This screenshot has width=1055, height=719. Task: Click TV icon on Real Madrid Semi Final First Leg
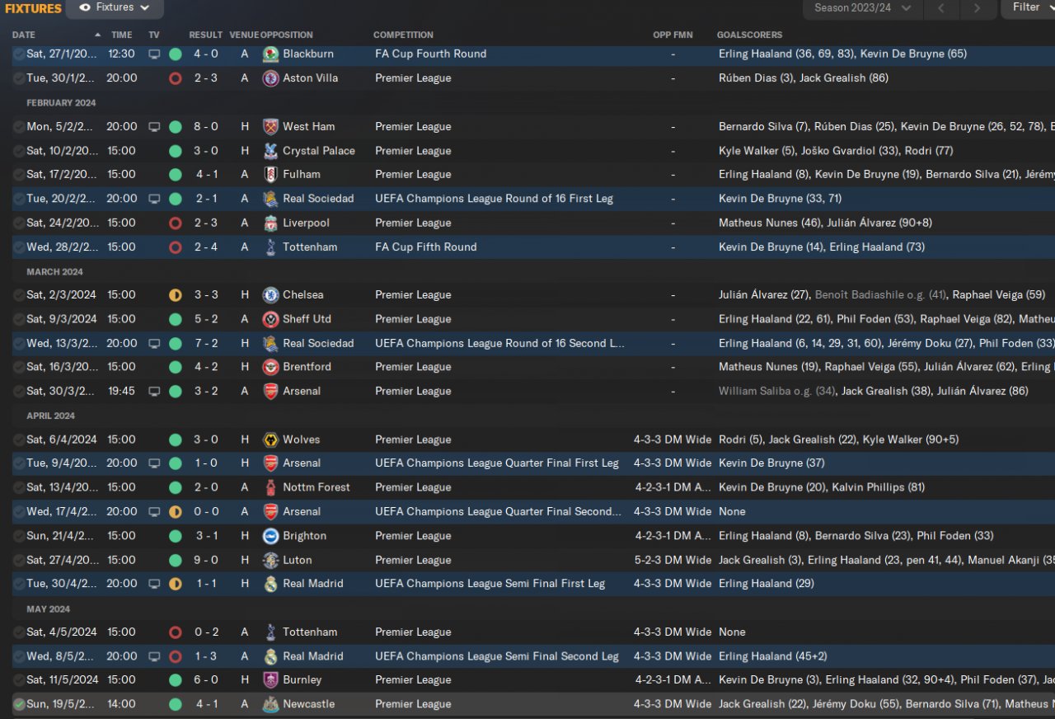pyautogui.click(x=154, y=584)
